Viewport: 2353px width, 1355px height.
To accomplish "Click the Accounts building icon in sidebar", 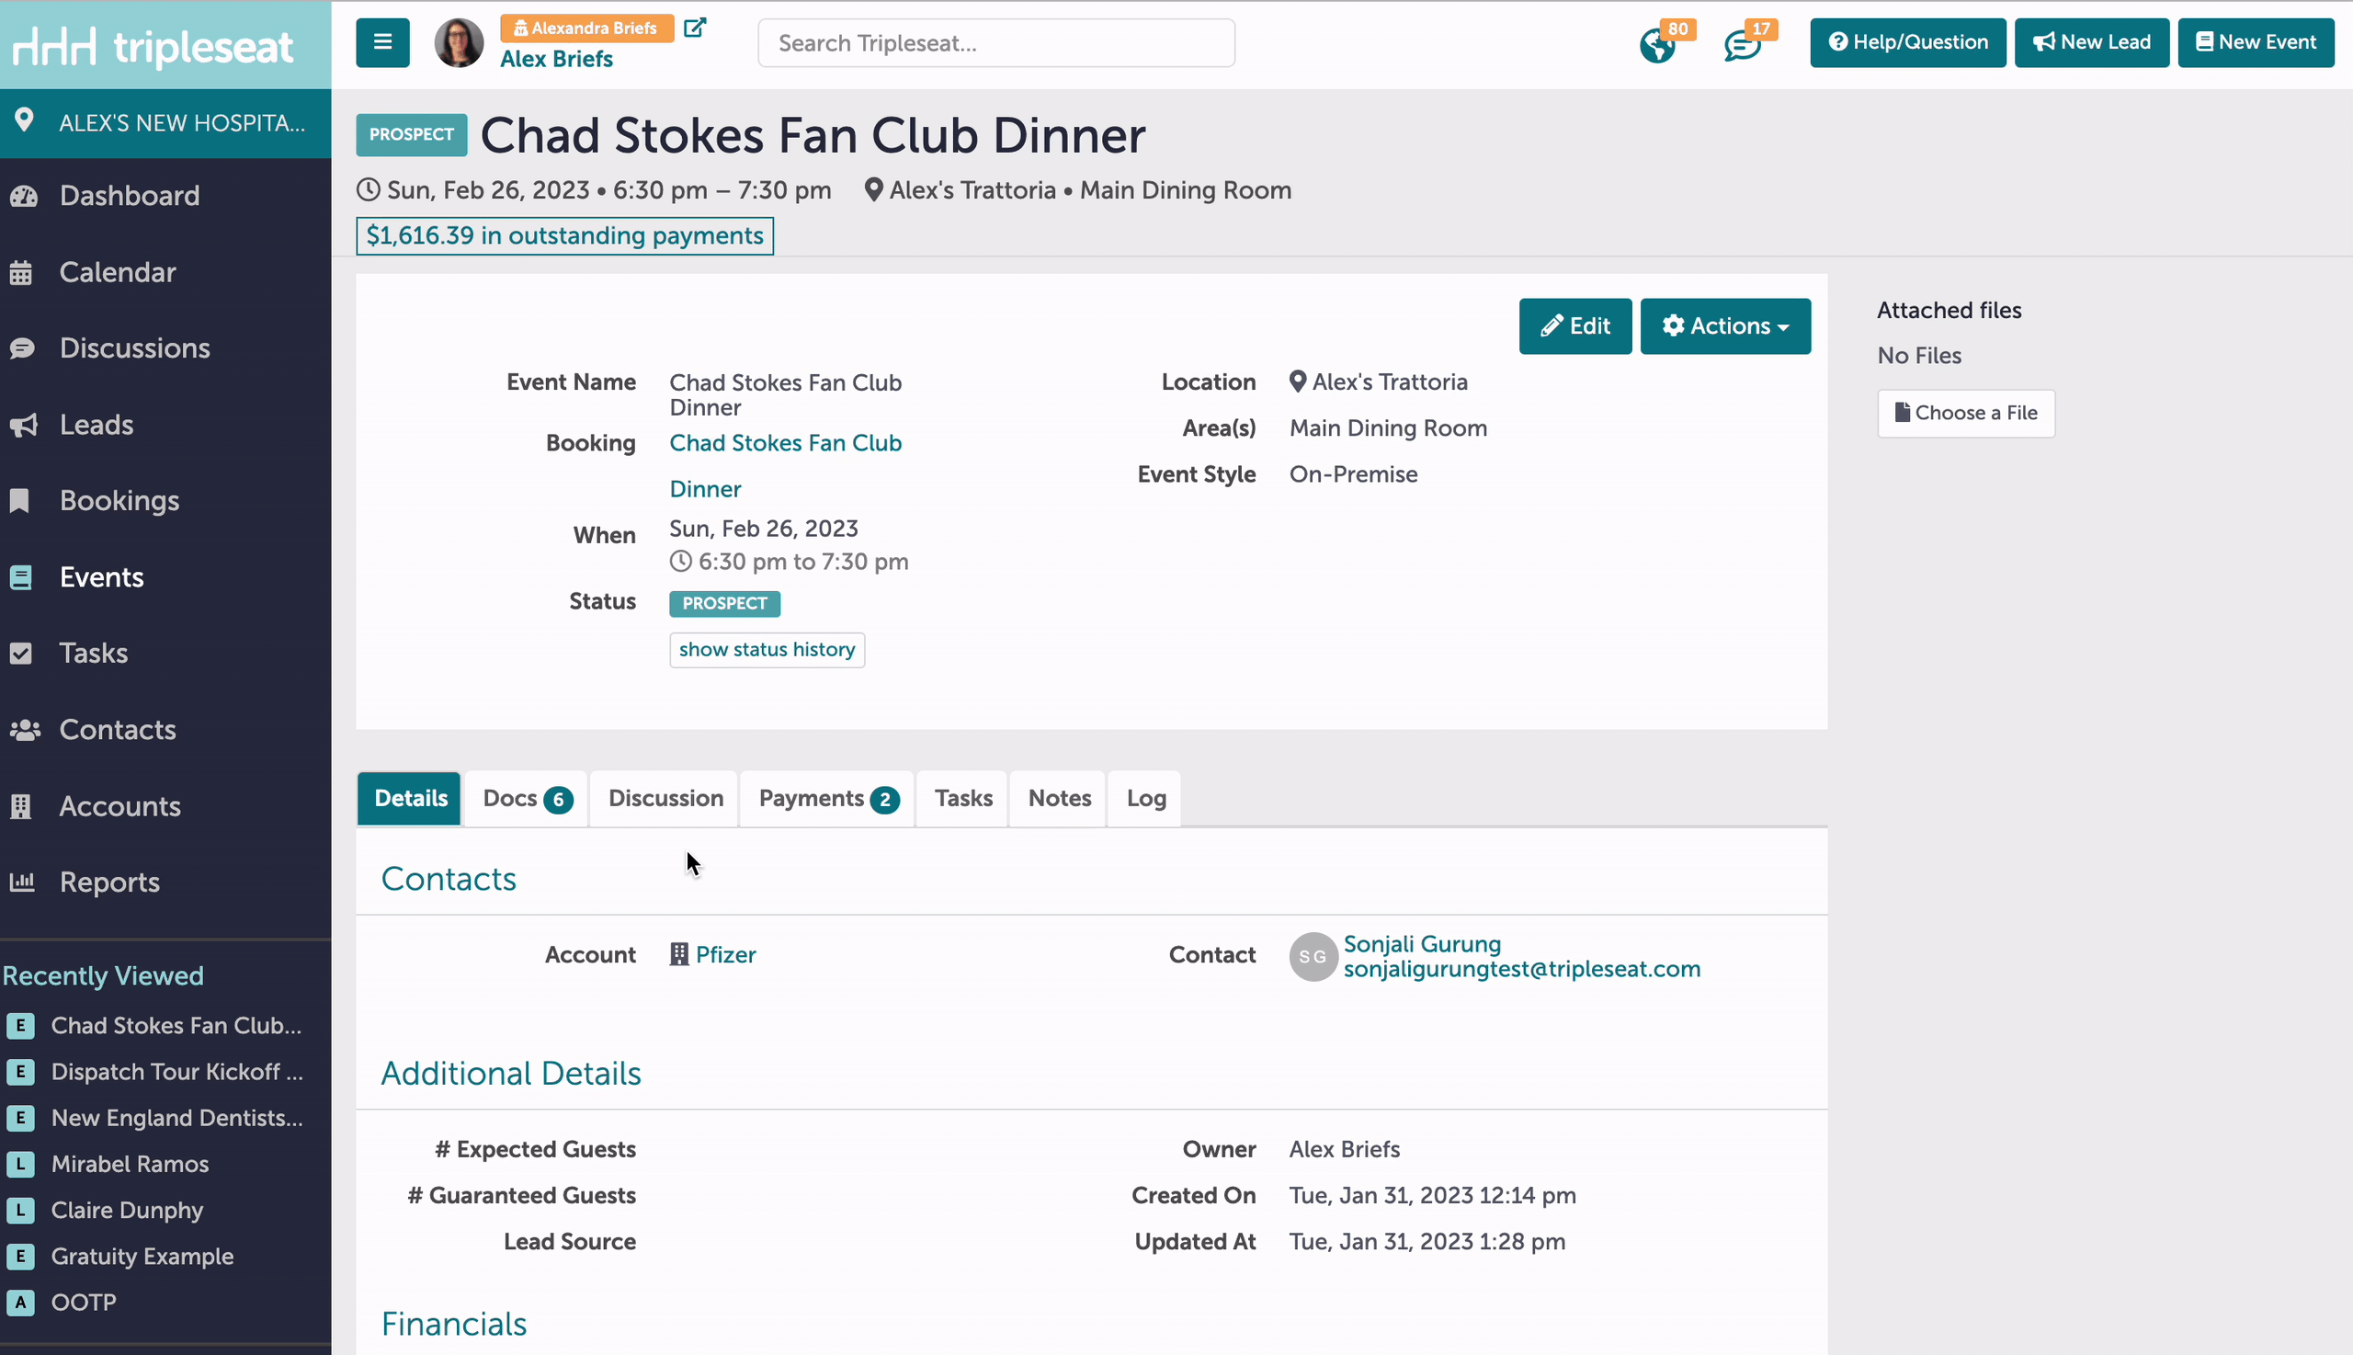I will [x=20, y=807].
